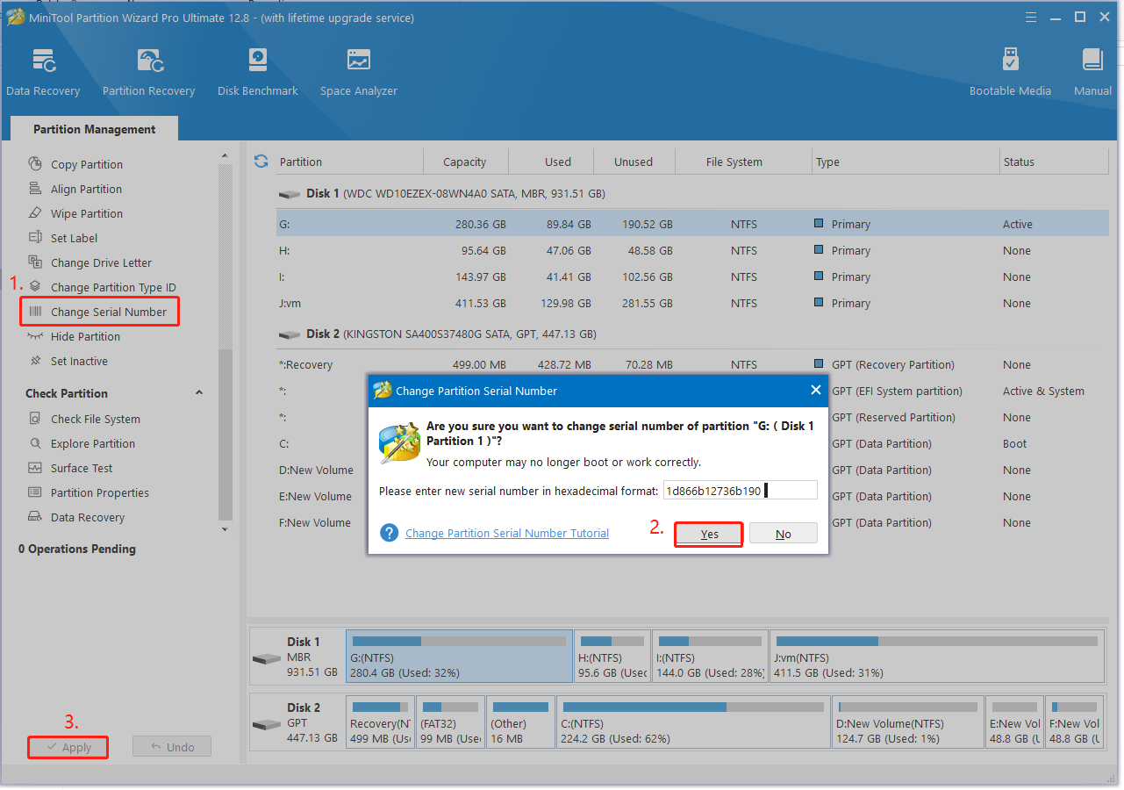The image size is (1124, 790).
Task: Select the Disk 1 header row
Action: tap(692, 193)
